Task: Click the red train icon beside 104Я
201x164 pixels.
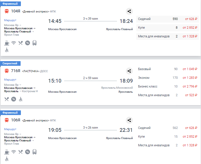Action: (x=7, y=11)
